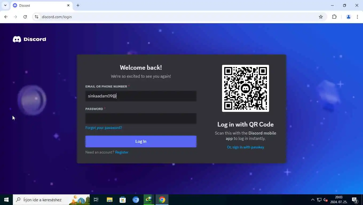Open File Explorer from the taskbar

(x=109, y=200)
